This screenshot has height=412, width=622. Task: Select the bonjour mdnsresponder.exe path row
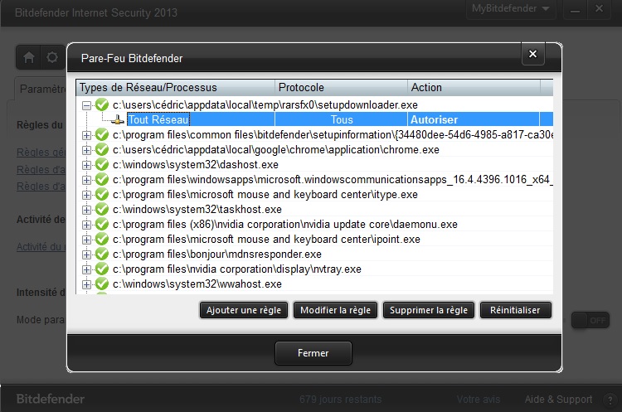point(217,254)
